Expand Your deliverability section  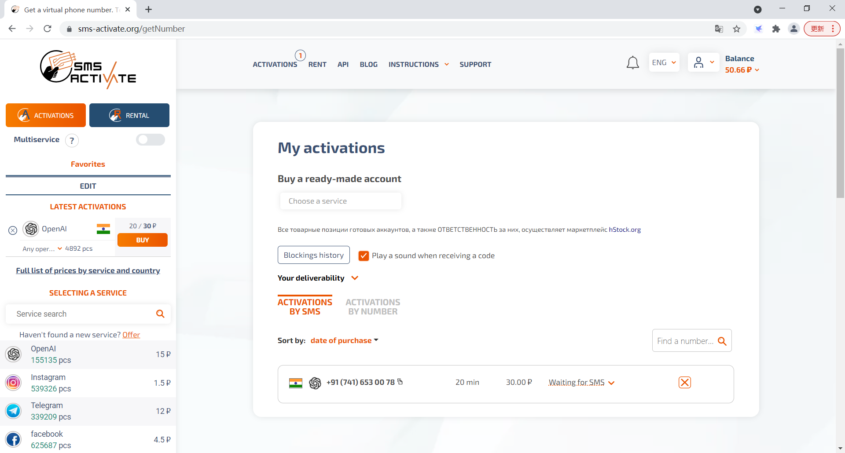point(318,278)
